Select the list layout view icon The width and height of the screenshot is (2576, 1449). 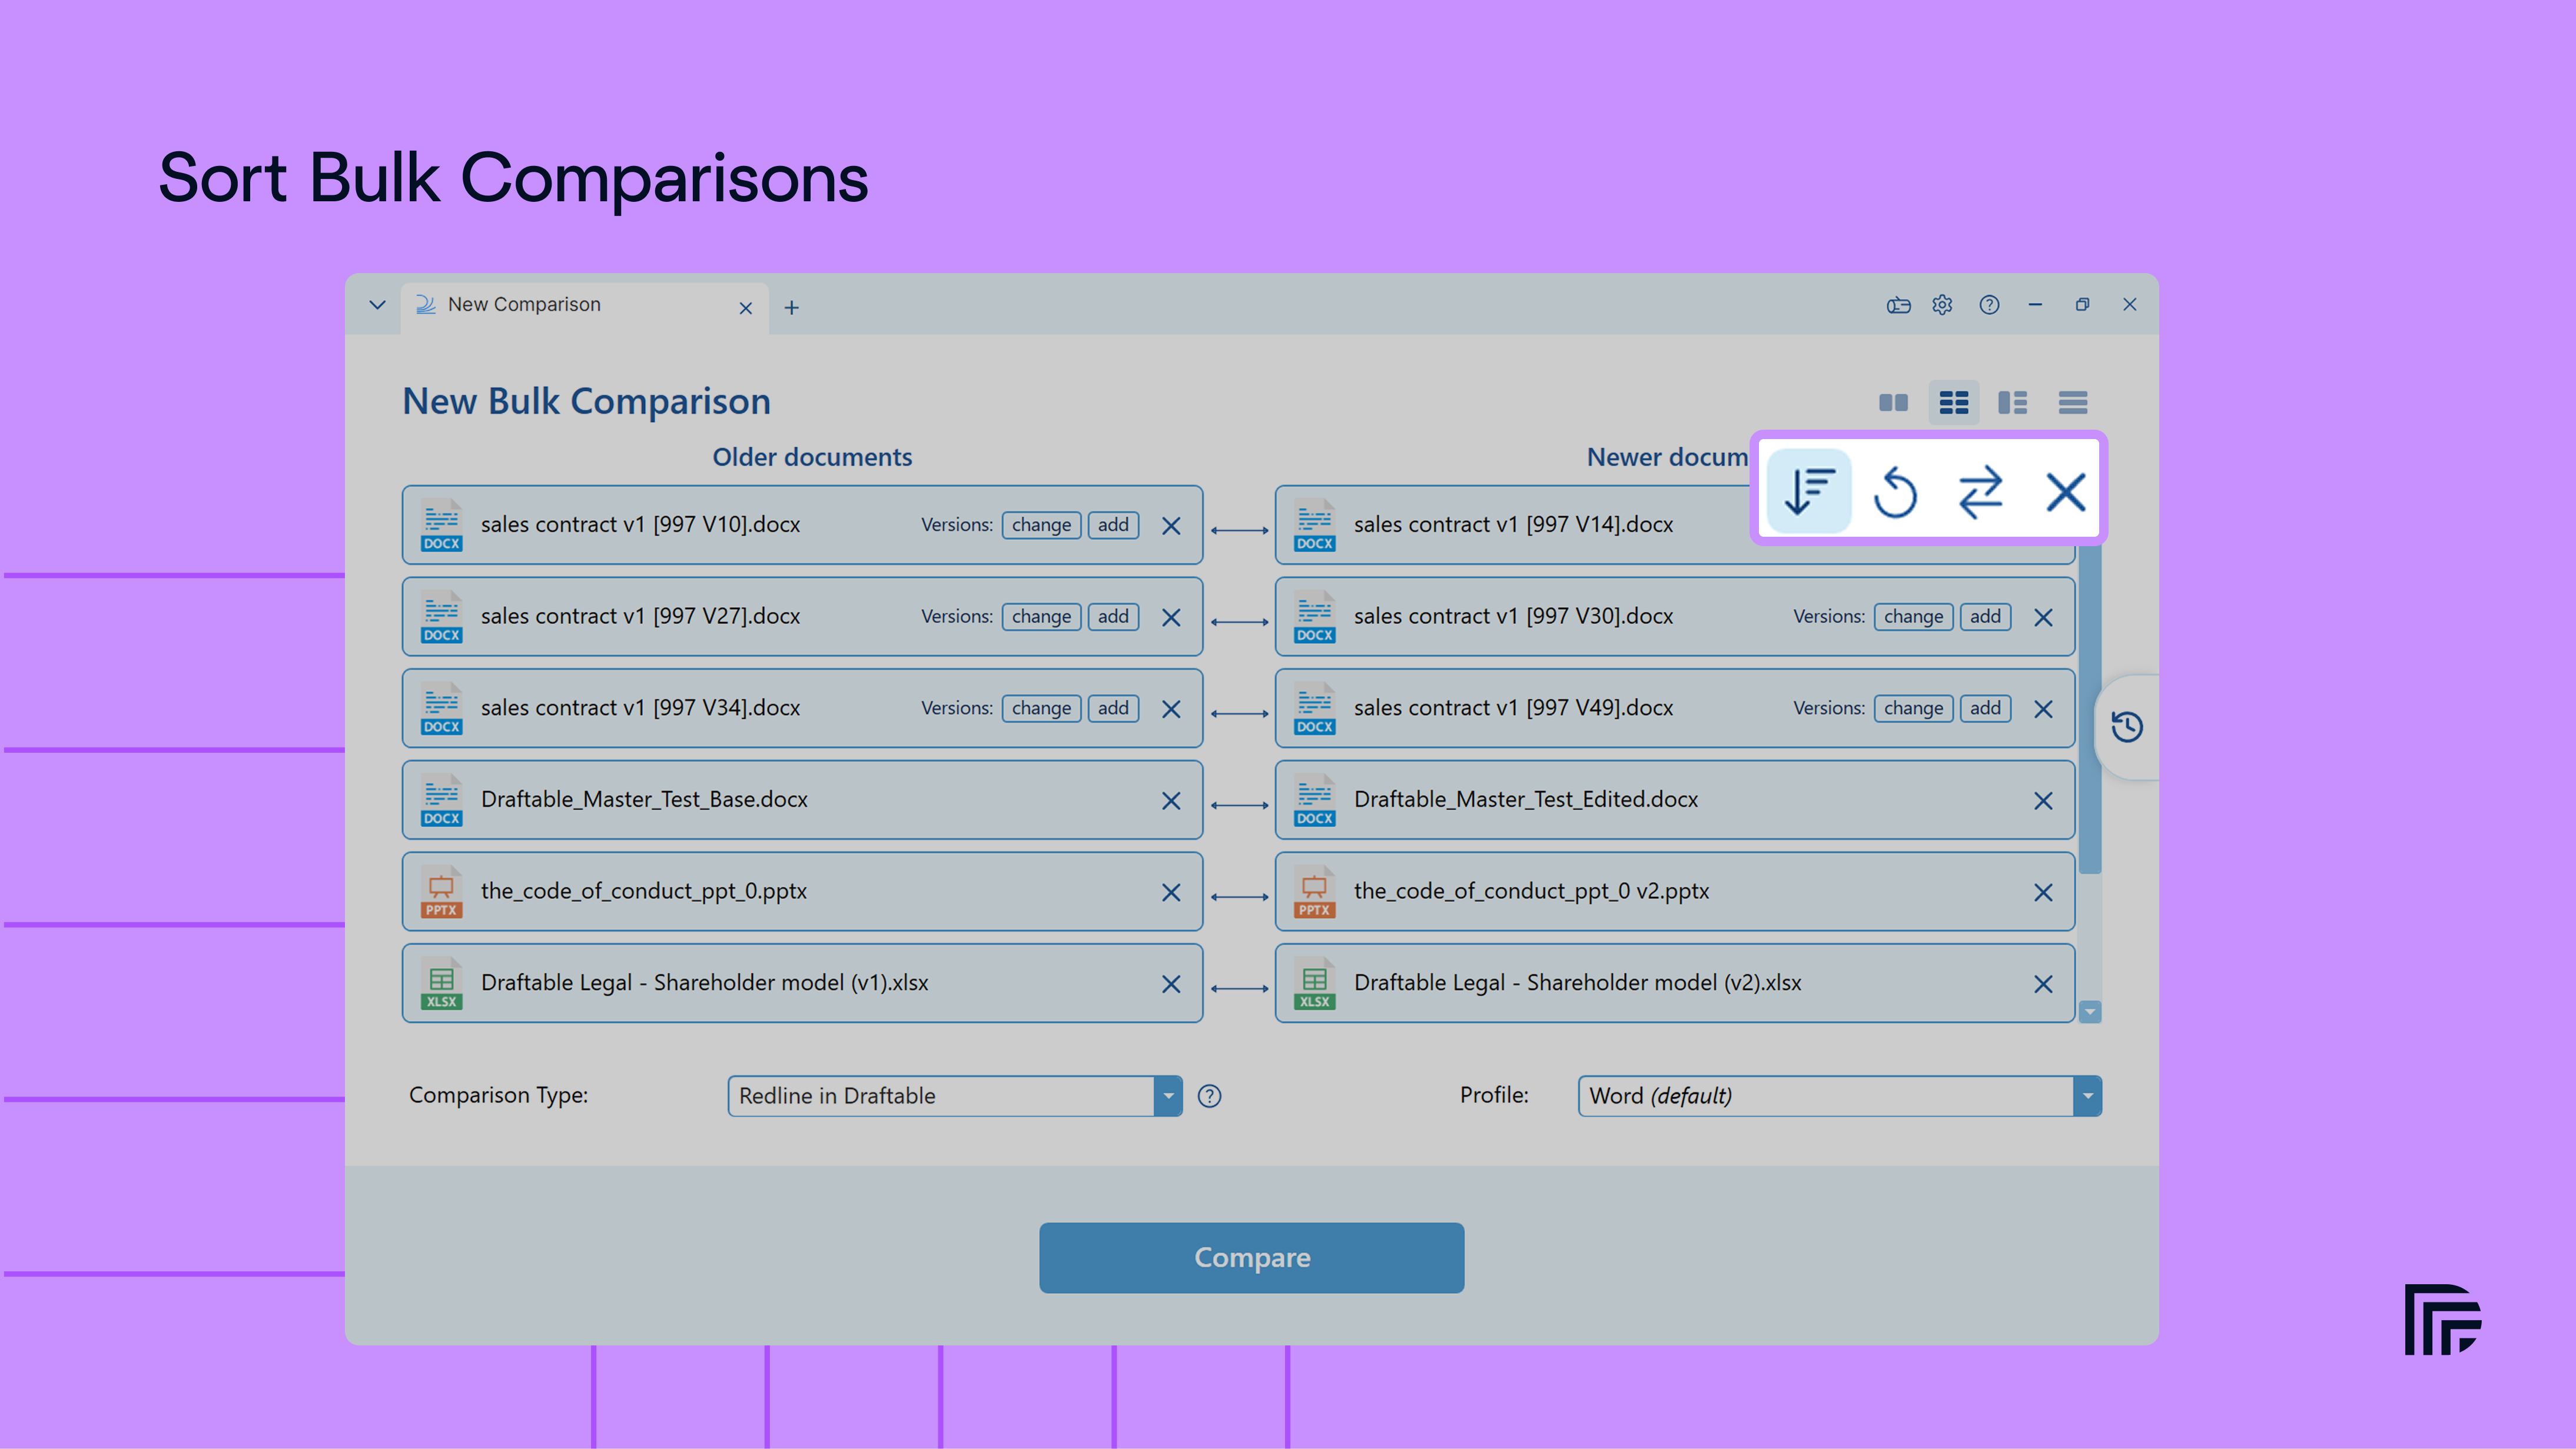2073,403
